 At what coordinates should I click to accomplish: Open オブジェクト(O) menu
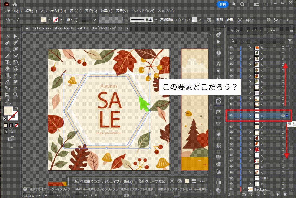[53, 11]
